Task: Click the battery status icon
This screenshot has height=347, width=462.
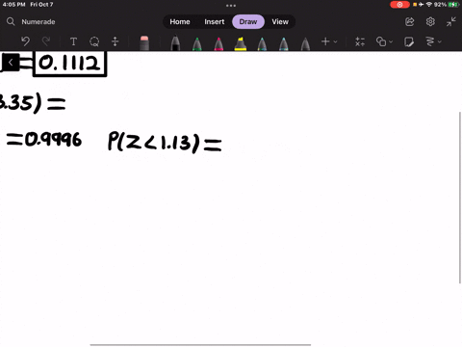Action: [453, 5]
